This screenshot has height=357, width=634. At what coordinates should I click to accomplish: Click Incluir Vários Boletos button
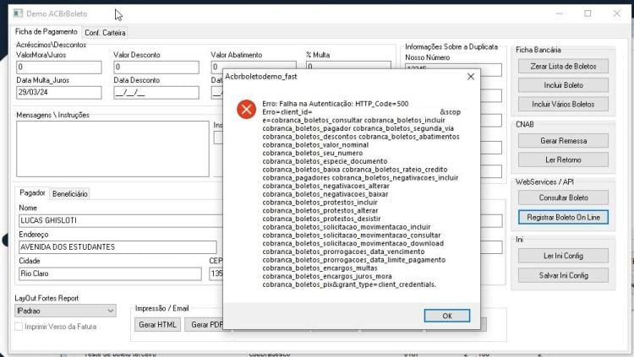click(563, 104)
